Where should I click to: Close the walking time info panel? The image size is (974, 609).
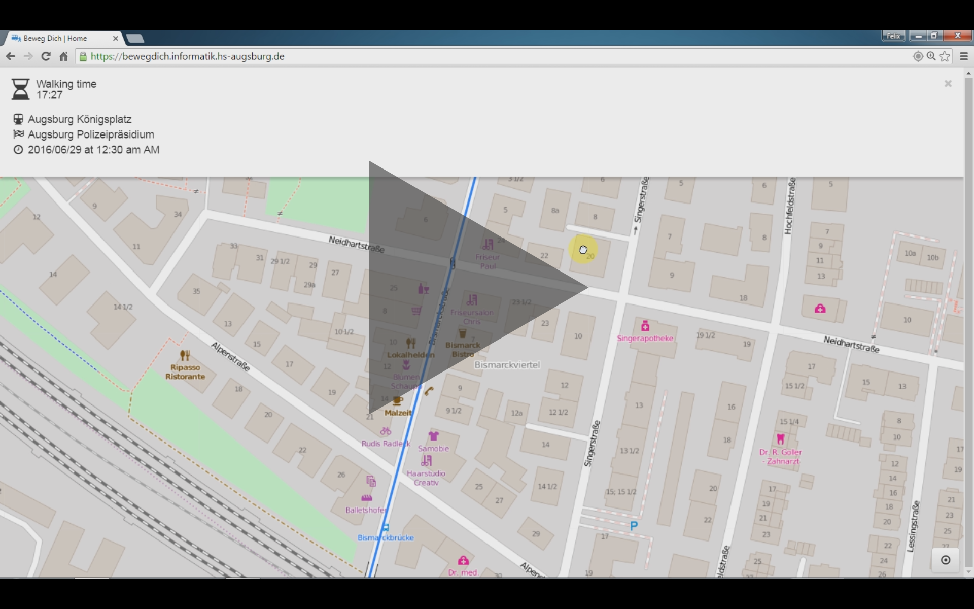[x=948, y=84]
